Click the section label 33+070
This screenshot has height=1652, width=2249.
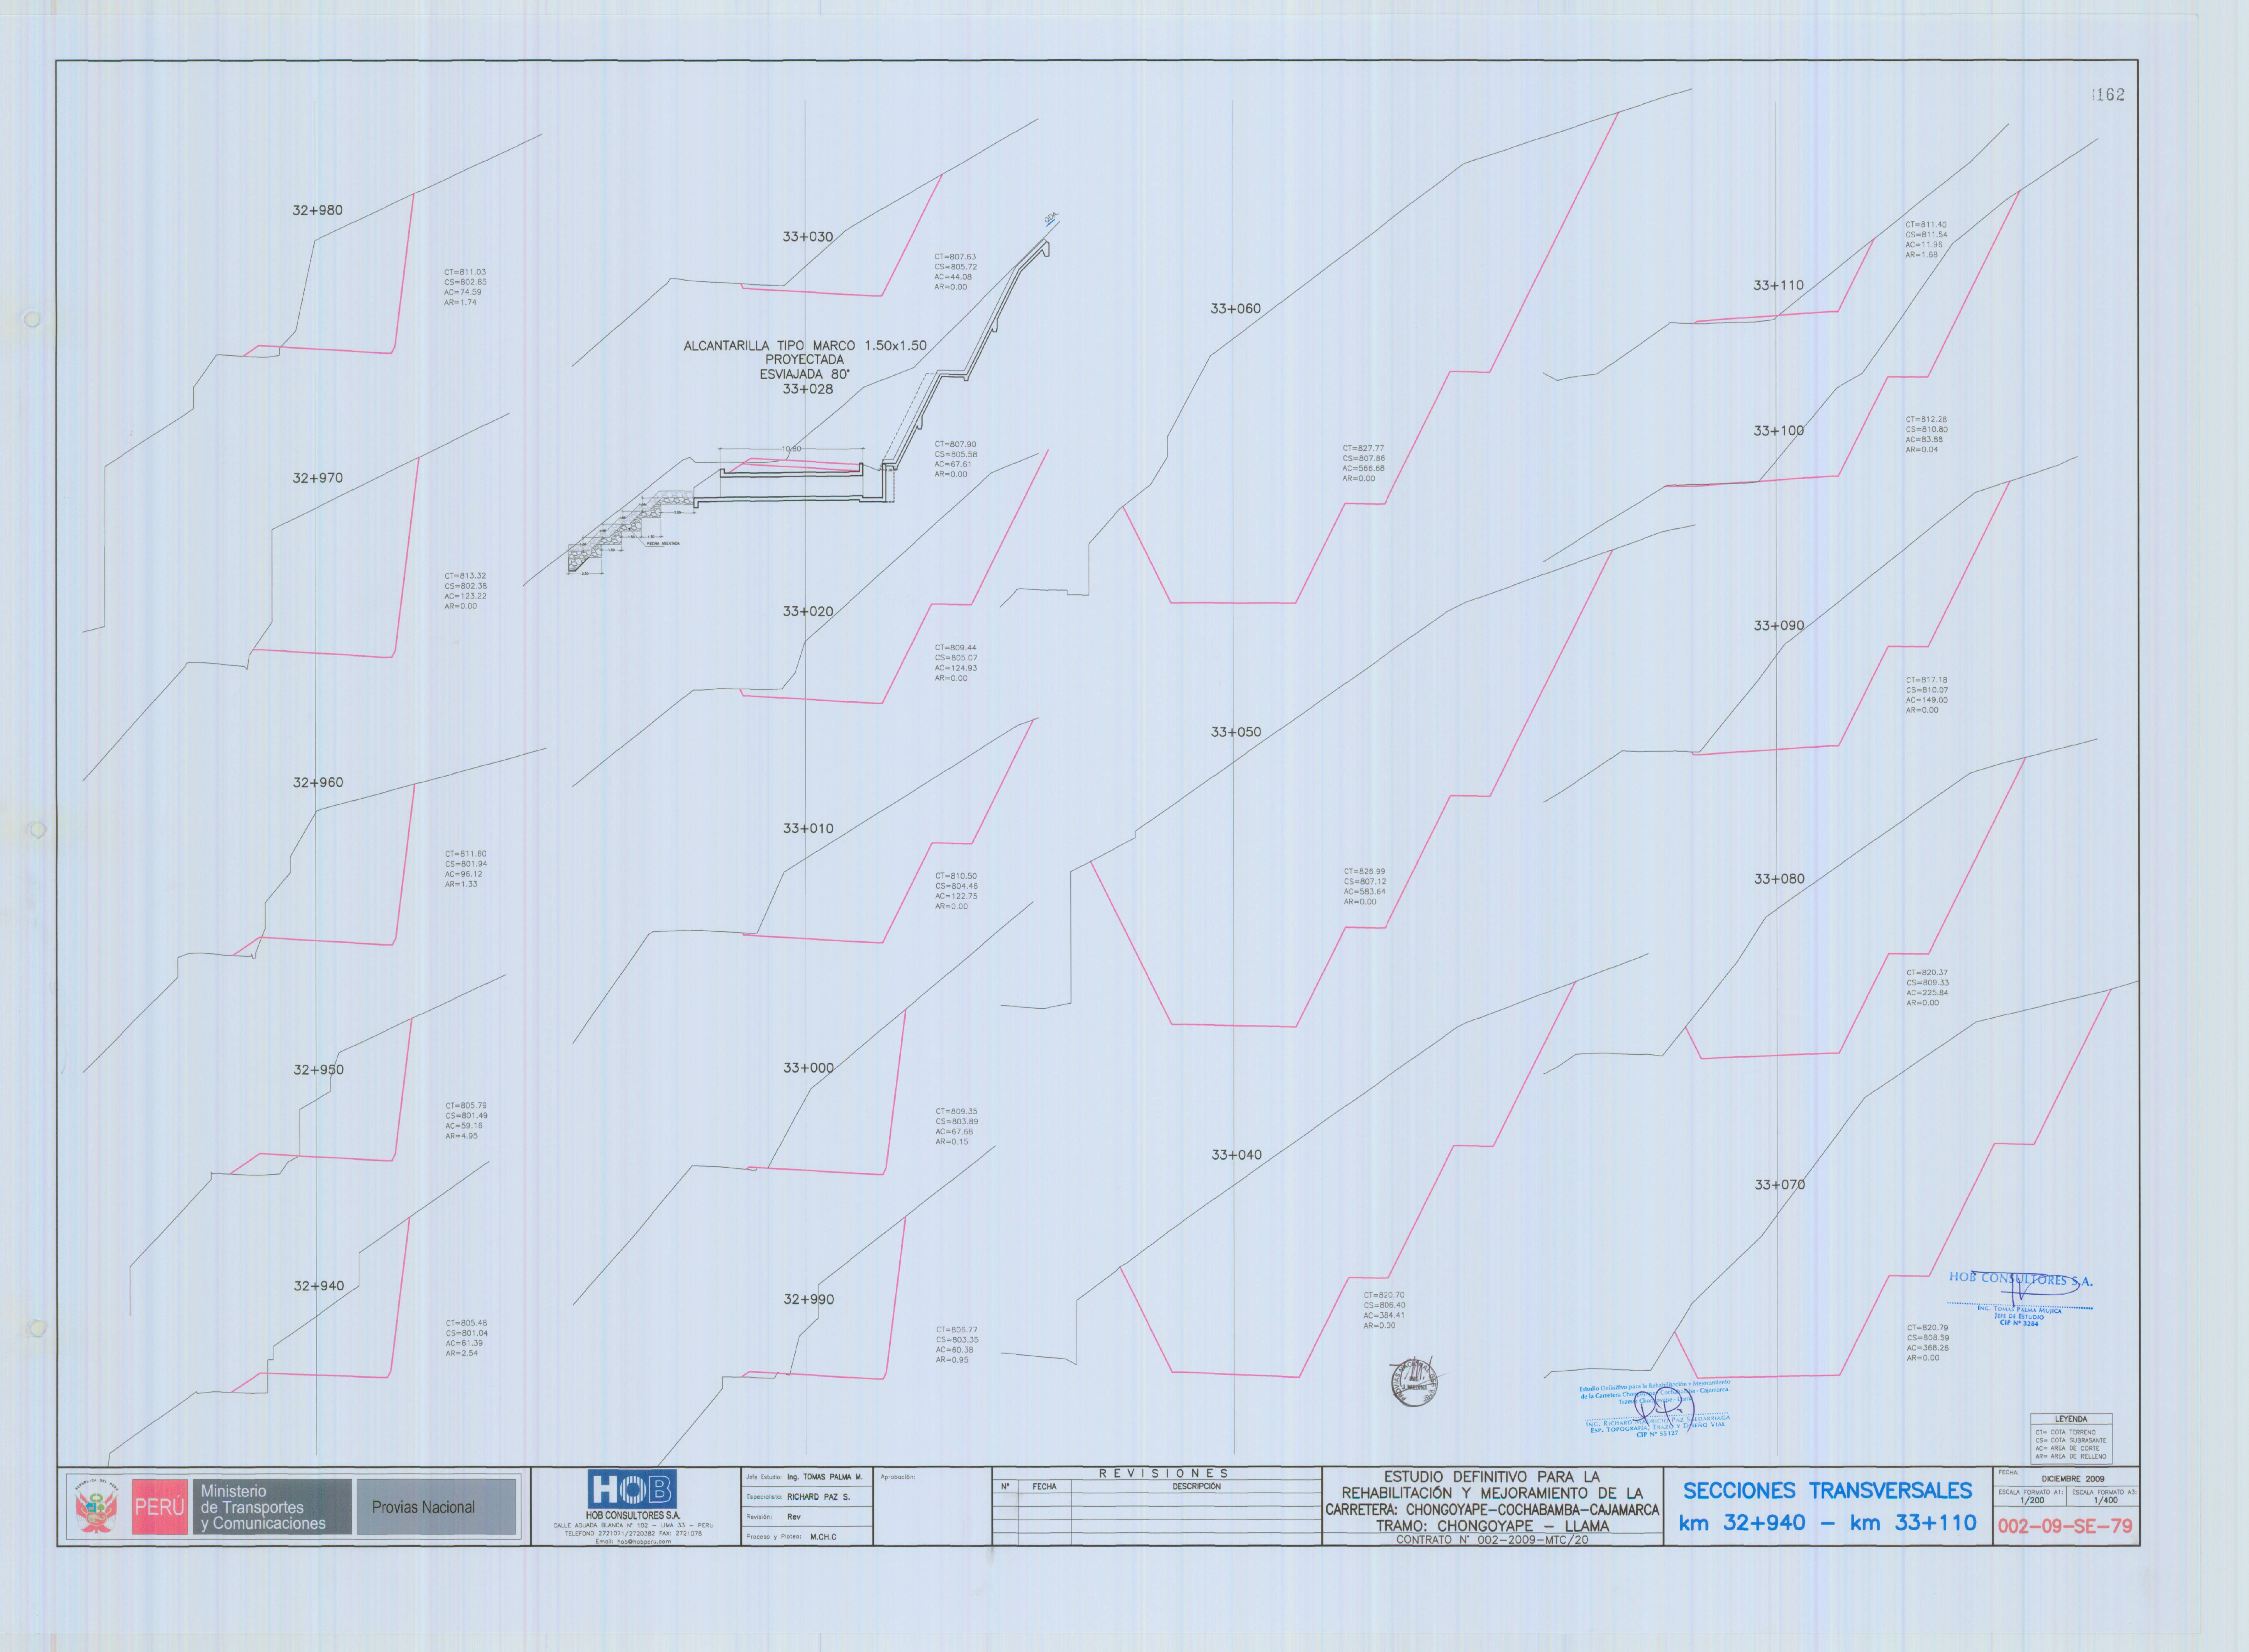pyautogui.click(x=1779, y=1185)
